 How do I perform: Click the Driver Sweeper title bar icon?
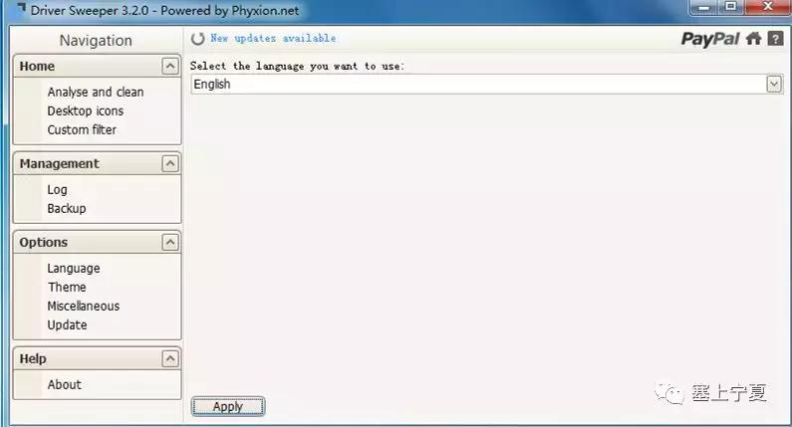[x=20, y=9]
